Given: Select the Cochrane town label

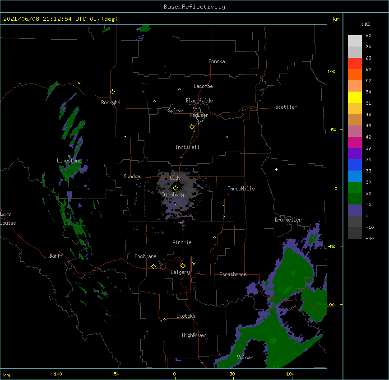Looking at the screenshot, I should coord(145,256).
